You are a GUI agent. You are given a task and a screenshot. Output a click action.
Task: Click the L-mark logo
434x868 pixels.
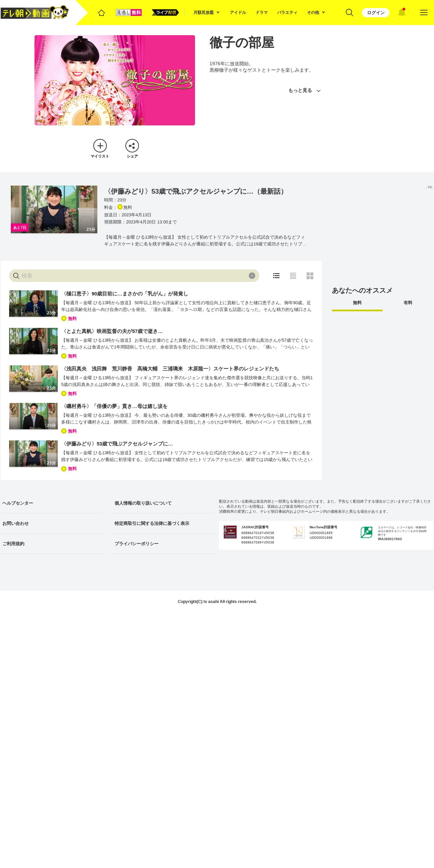[x=366, y=532]
